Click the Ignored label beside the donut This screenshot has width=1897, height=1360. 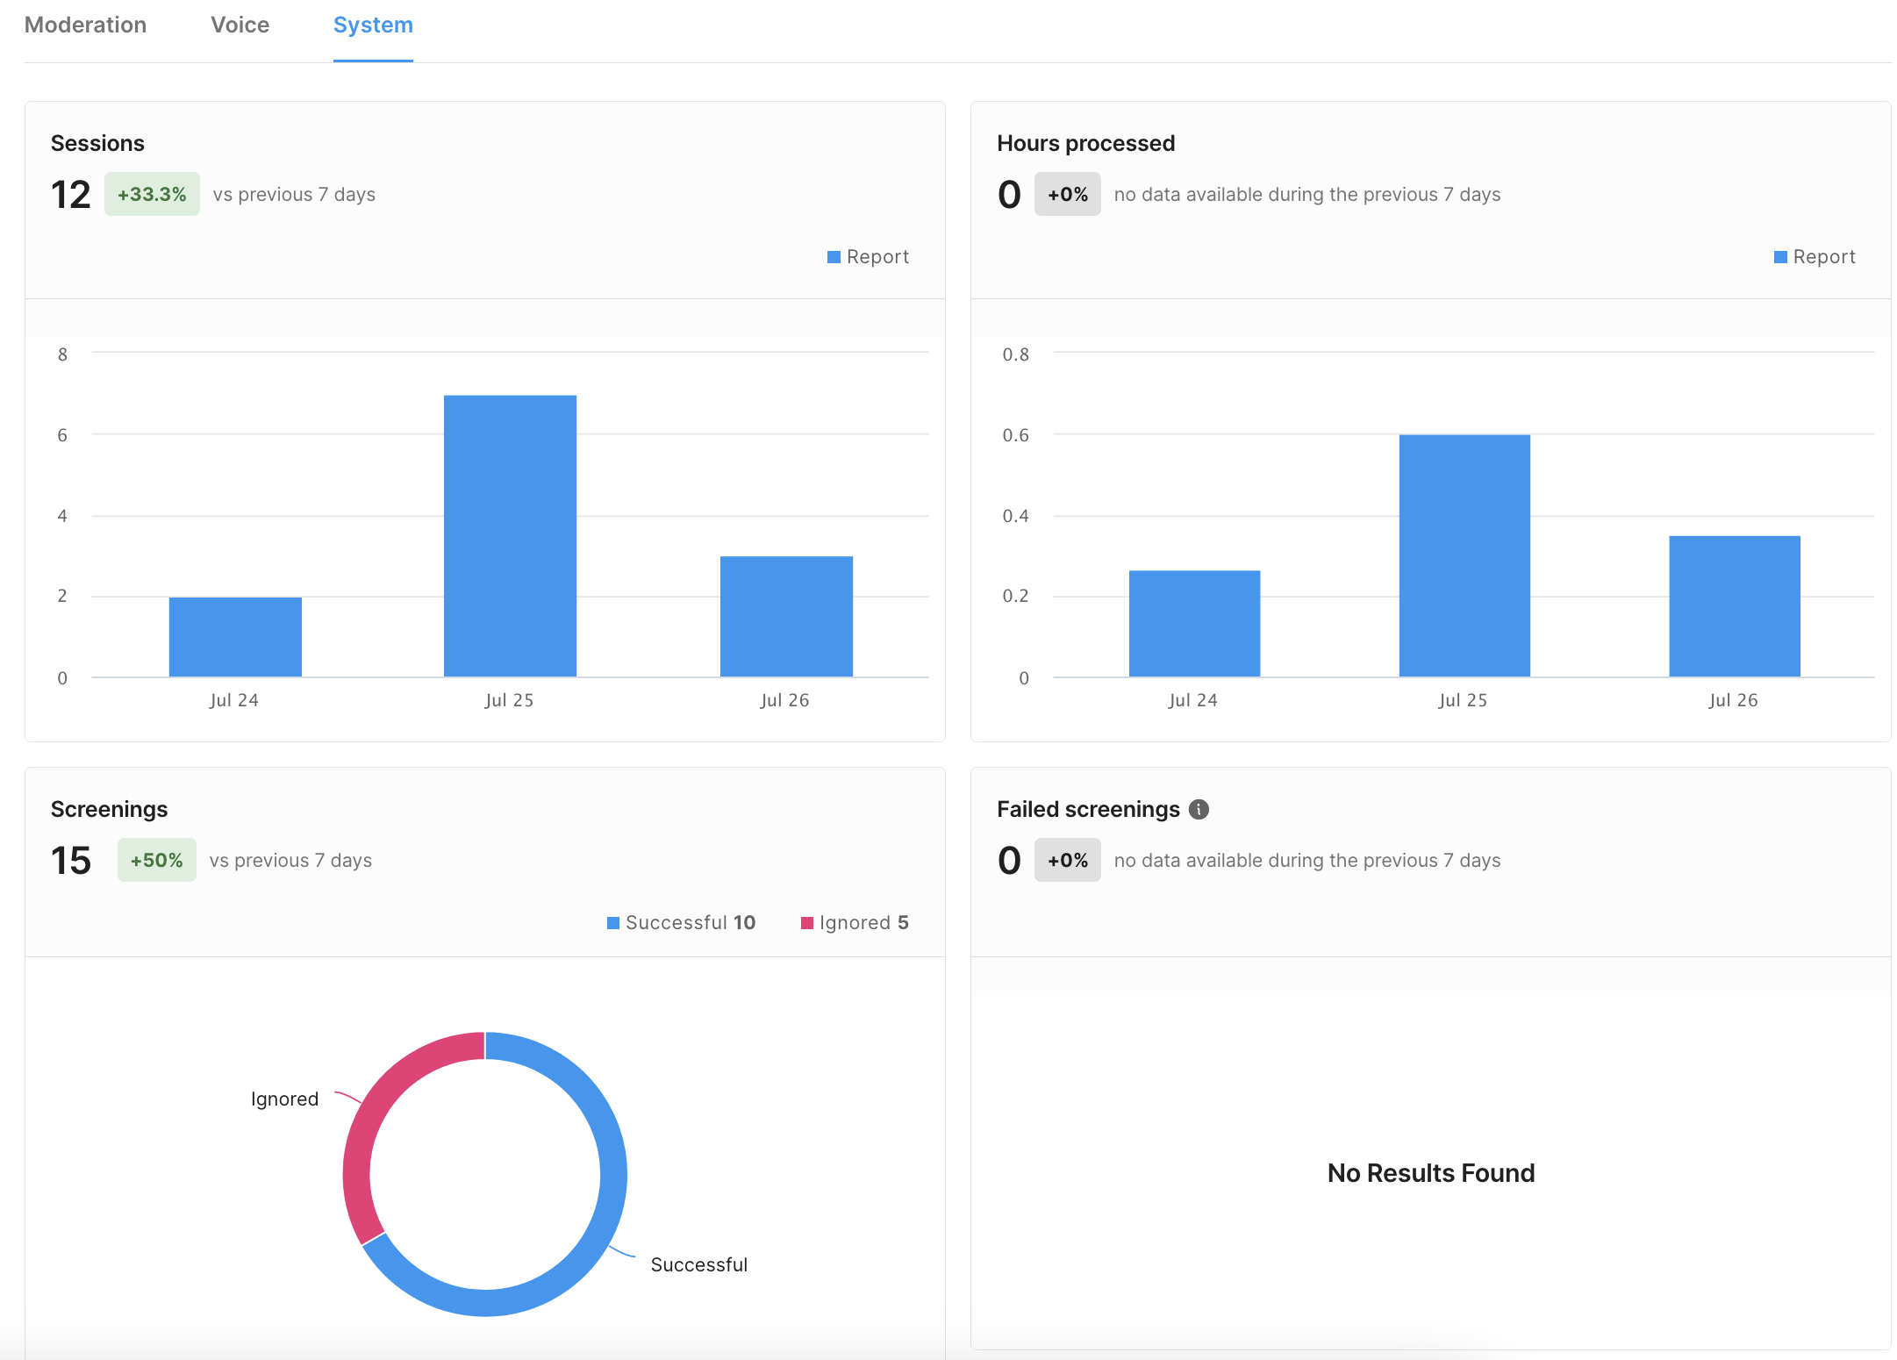click(284, 1099)
